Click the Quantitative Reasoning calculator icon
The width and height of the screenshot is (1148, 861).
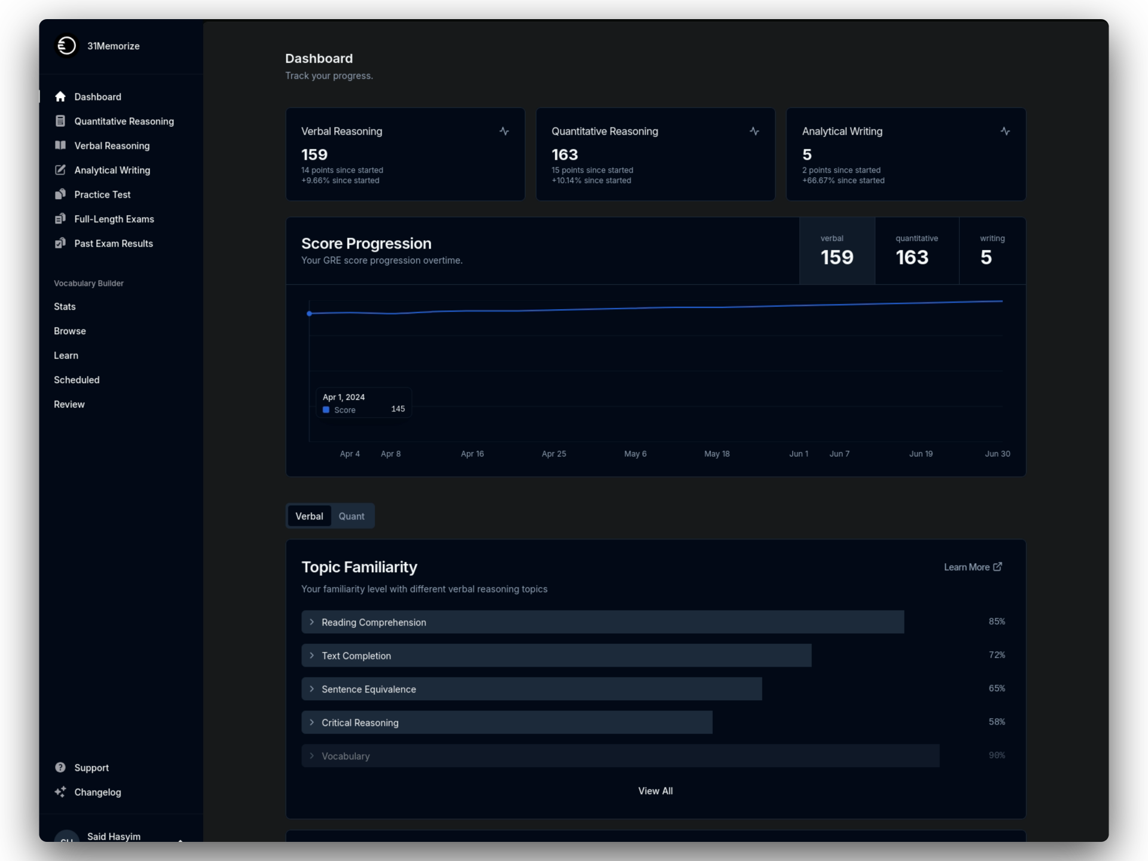60,121
